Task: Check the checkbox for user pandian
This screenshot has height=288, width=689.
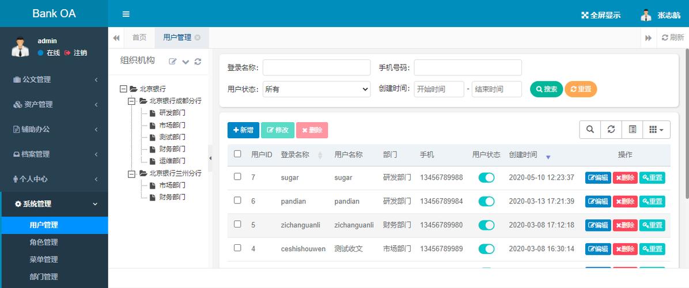Action: (x=237, y=200)
